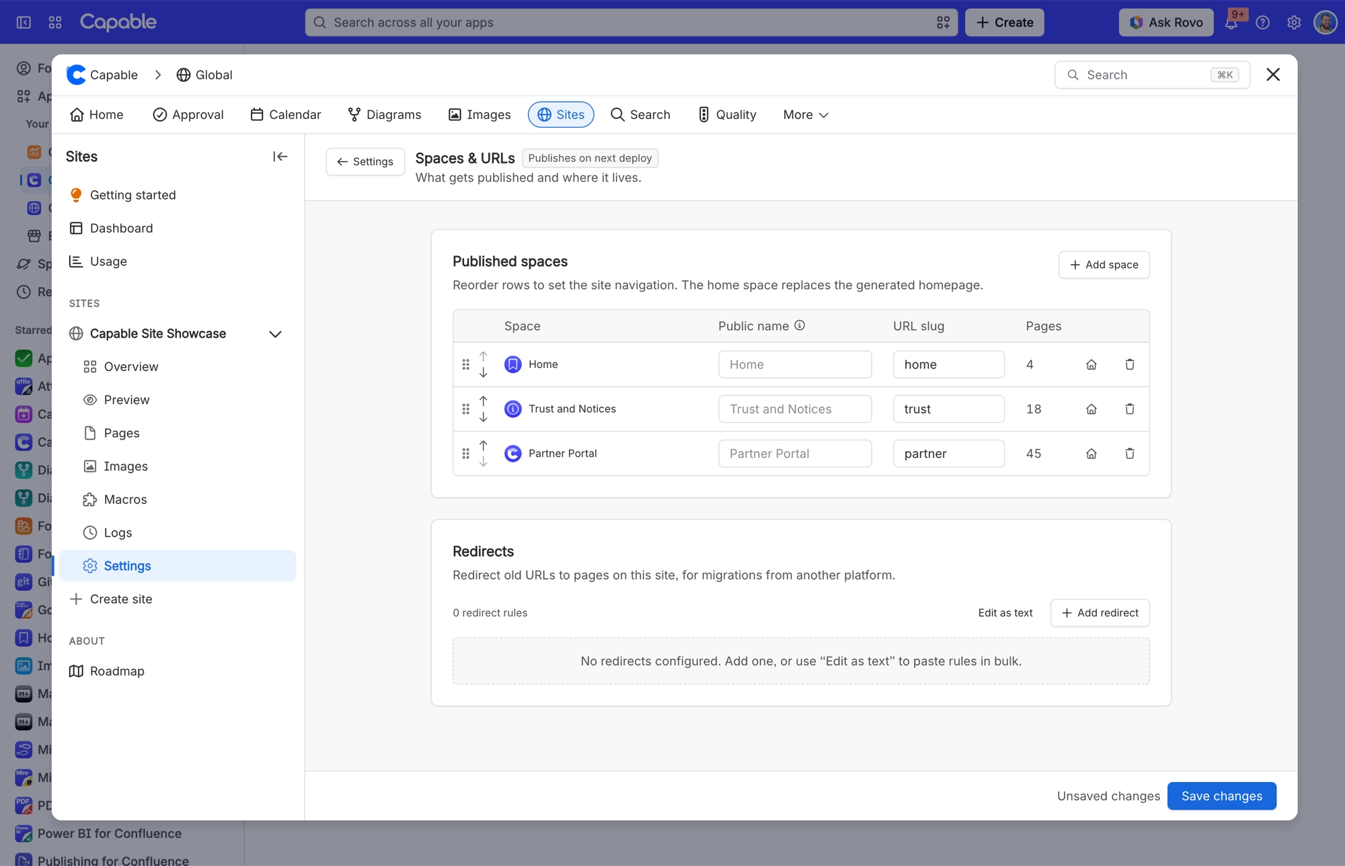Open the top bar settings gear
1345x866 pixels.
coord(1294,22)
